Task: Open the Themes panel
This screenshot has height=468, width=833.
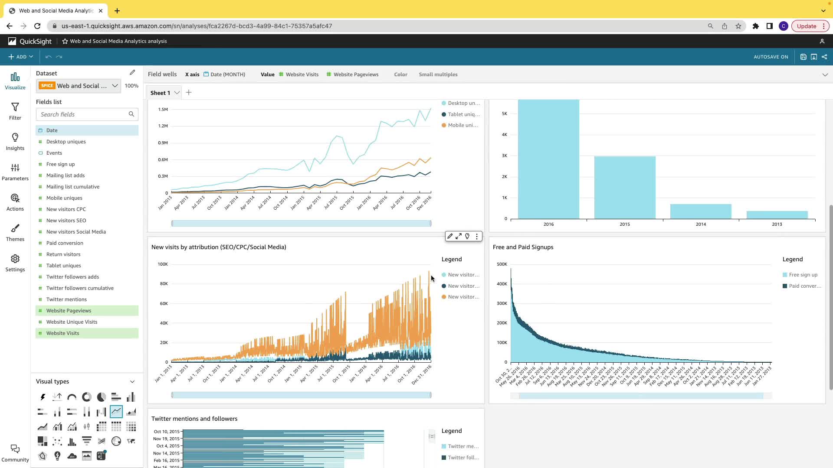Action: (x=15, y=232)
